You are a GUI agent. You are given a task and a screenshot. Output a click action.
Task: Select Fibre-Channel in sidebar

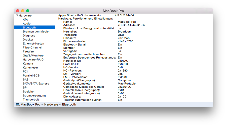pyautogui.click(x=32, y=47)
